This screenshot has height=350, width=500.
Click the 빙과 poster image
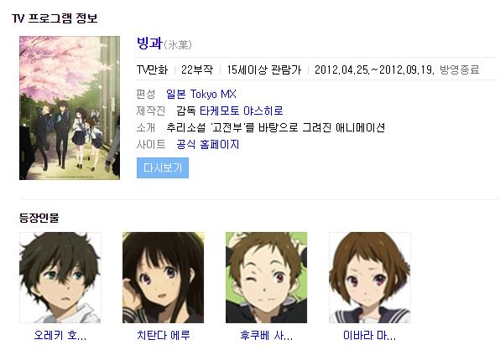tap(70, 108)
